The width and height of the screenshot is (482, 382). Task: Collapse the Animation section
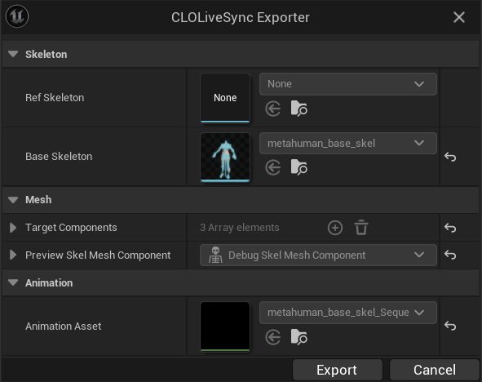(13, 282)
